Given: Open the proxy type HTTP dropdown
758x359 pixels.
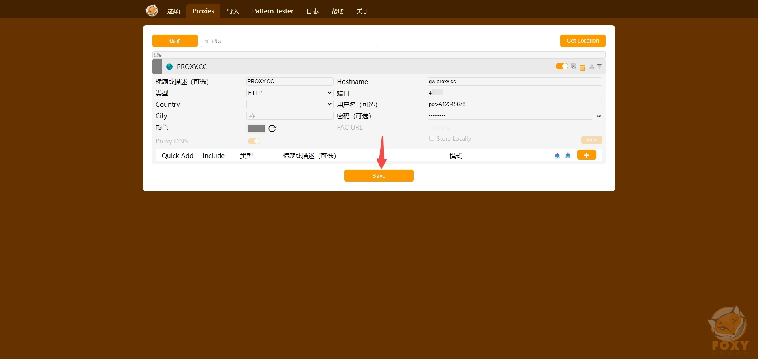Looking at the screenshot, I should click(290, 93).
